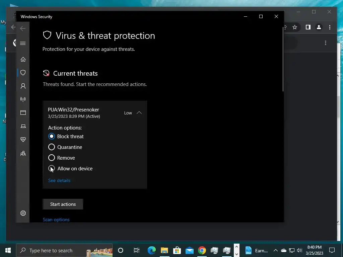Open Firewall & network protection icon in sidebar
Image resolution: width=343 pixels, height=257 pixels.
[x=23, y=99]
